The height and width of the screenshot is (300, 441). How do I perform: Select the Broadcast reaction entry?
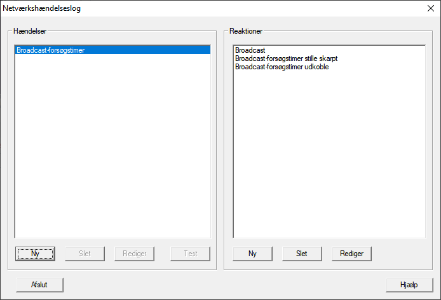(250, 50)
